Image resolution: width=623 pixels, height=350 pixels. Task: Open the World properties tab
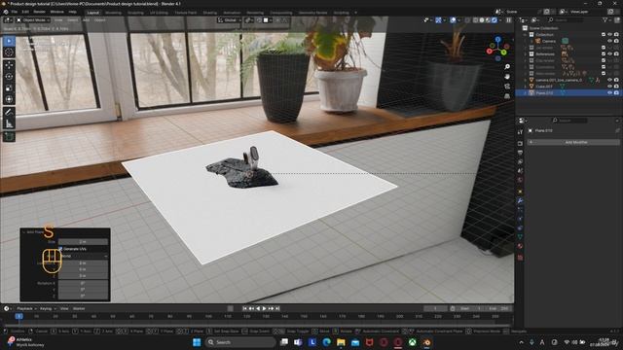click(x=520, y=180)
